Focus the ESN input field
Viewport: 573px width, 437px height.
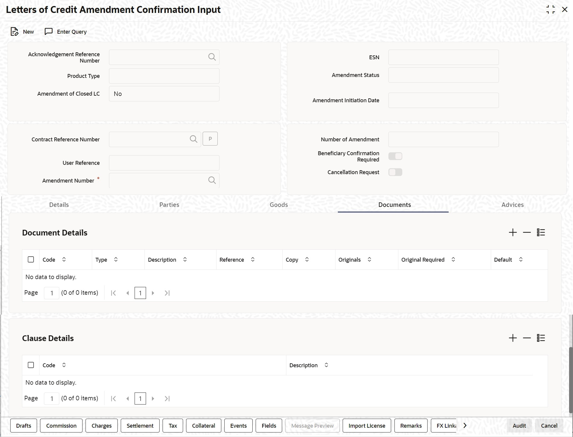pos(444,57)
